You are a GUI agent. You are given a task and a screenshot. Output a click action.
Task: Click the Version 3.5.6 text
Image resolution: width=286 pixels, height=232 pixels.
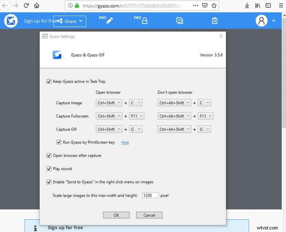pos(211,55)
